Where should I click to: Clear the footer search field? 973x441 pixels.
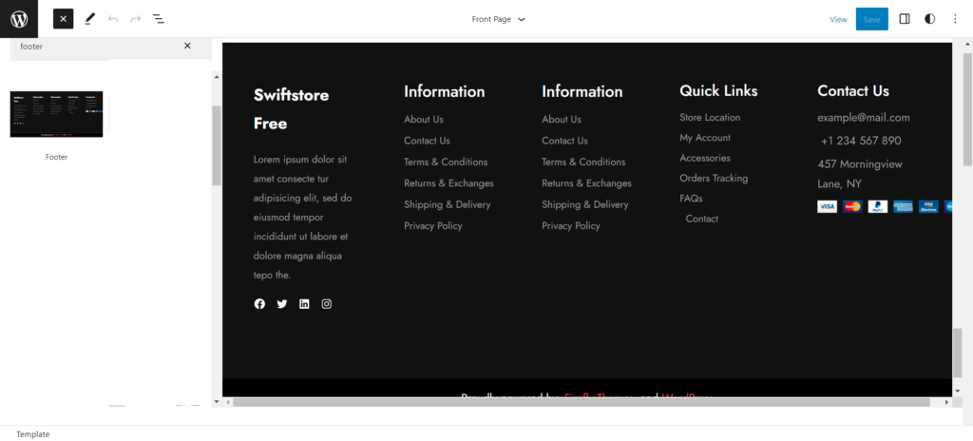[x=187, y=46]
